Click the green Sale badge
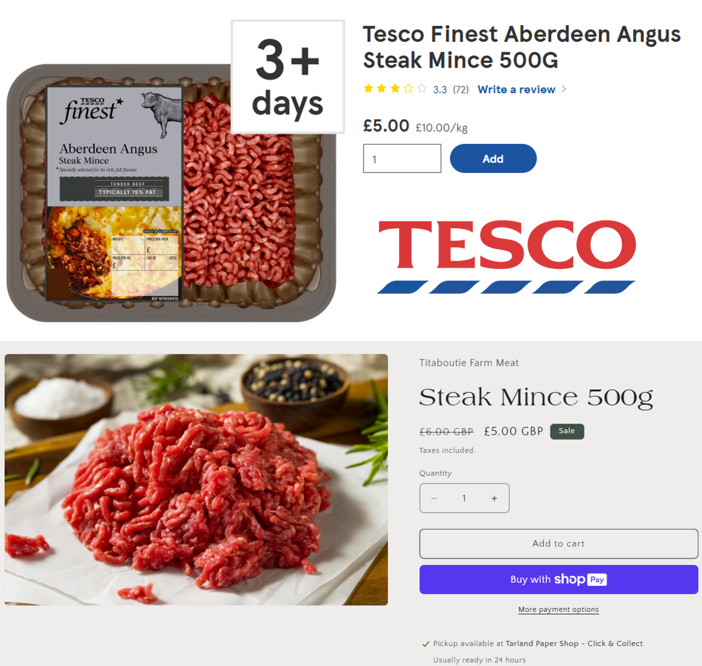The width and height of the screenshot is (702, 666). tap(567, 431)
